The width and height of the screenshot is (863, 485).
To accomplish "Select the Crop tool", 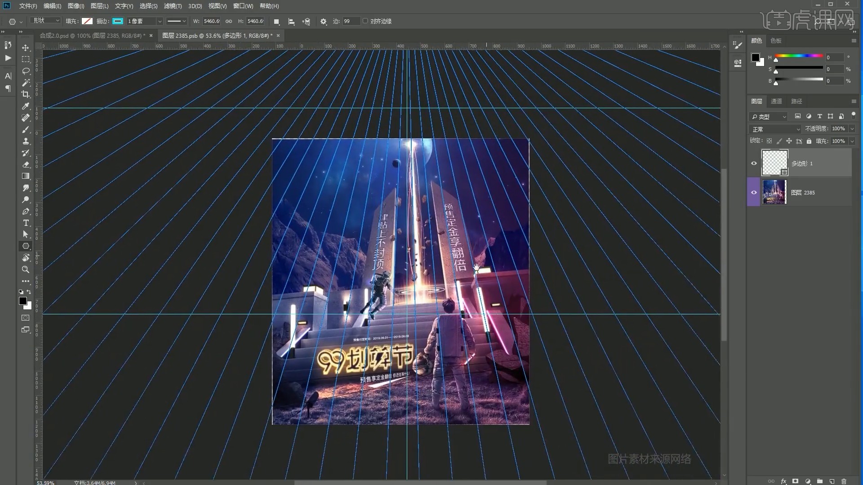I will click(26, 94).
